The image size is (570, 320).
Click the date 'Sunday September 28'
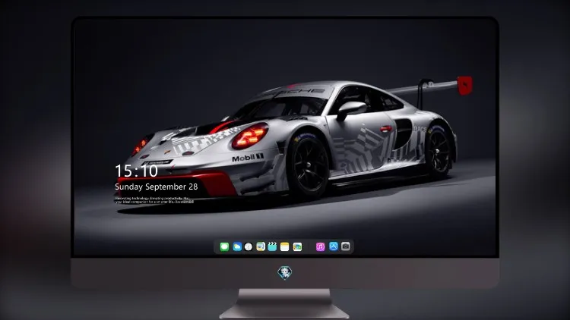(157, 187)
